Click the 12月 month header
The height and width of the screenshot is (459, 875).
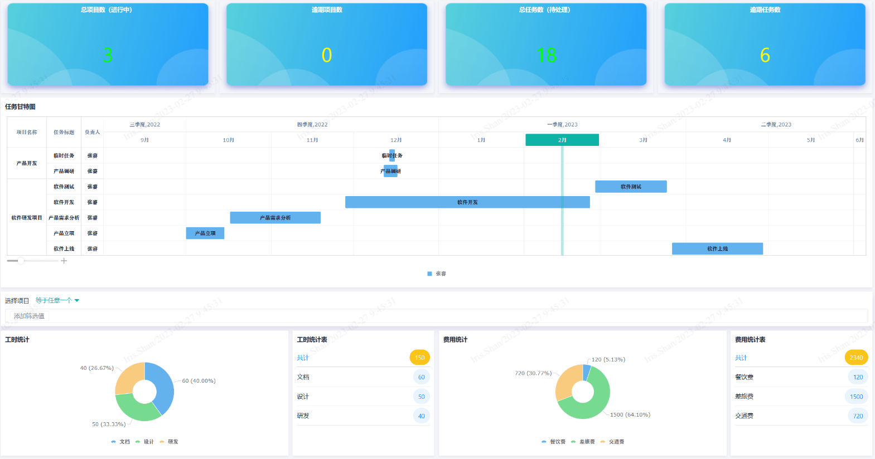[396, 140]
